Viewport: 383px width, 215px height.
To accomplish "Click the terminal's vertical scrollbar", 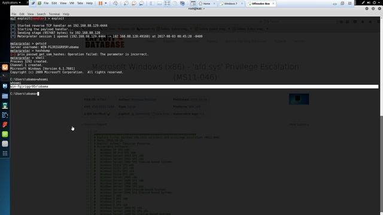I will (x=381, y=116).
